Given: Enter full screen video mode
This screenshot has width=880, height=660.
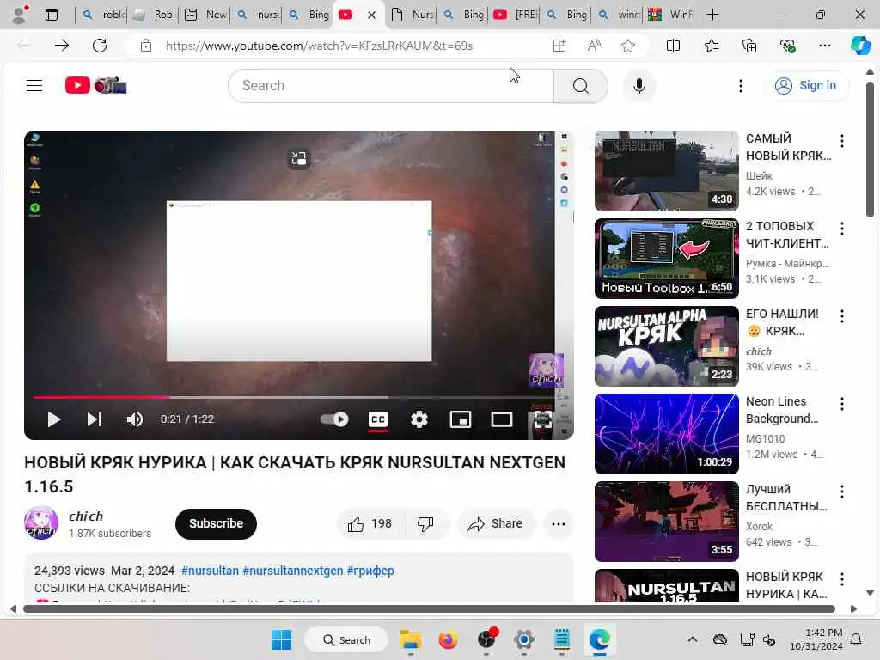Looking at the screenshot, I should click(x=543, y=419).
